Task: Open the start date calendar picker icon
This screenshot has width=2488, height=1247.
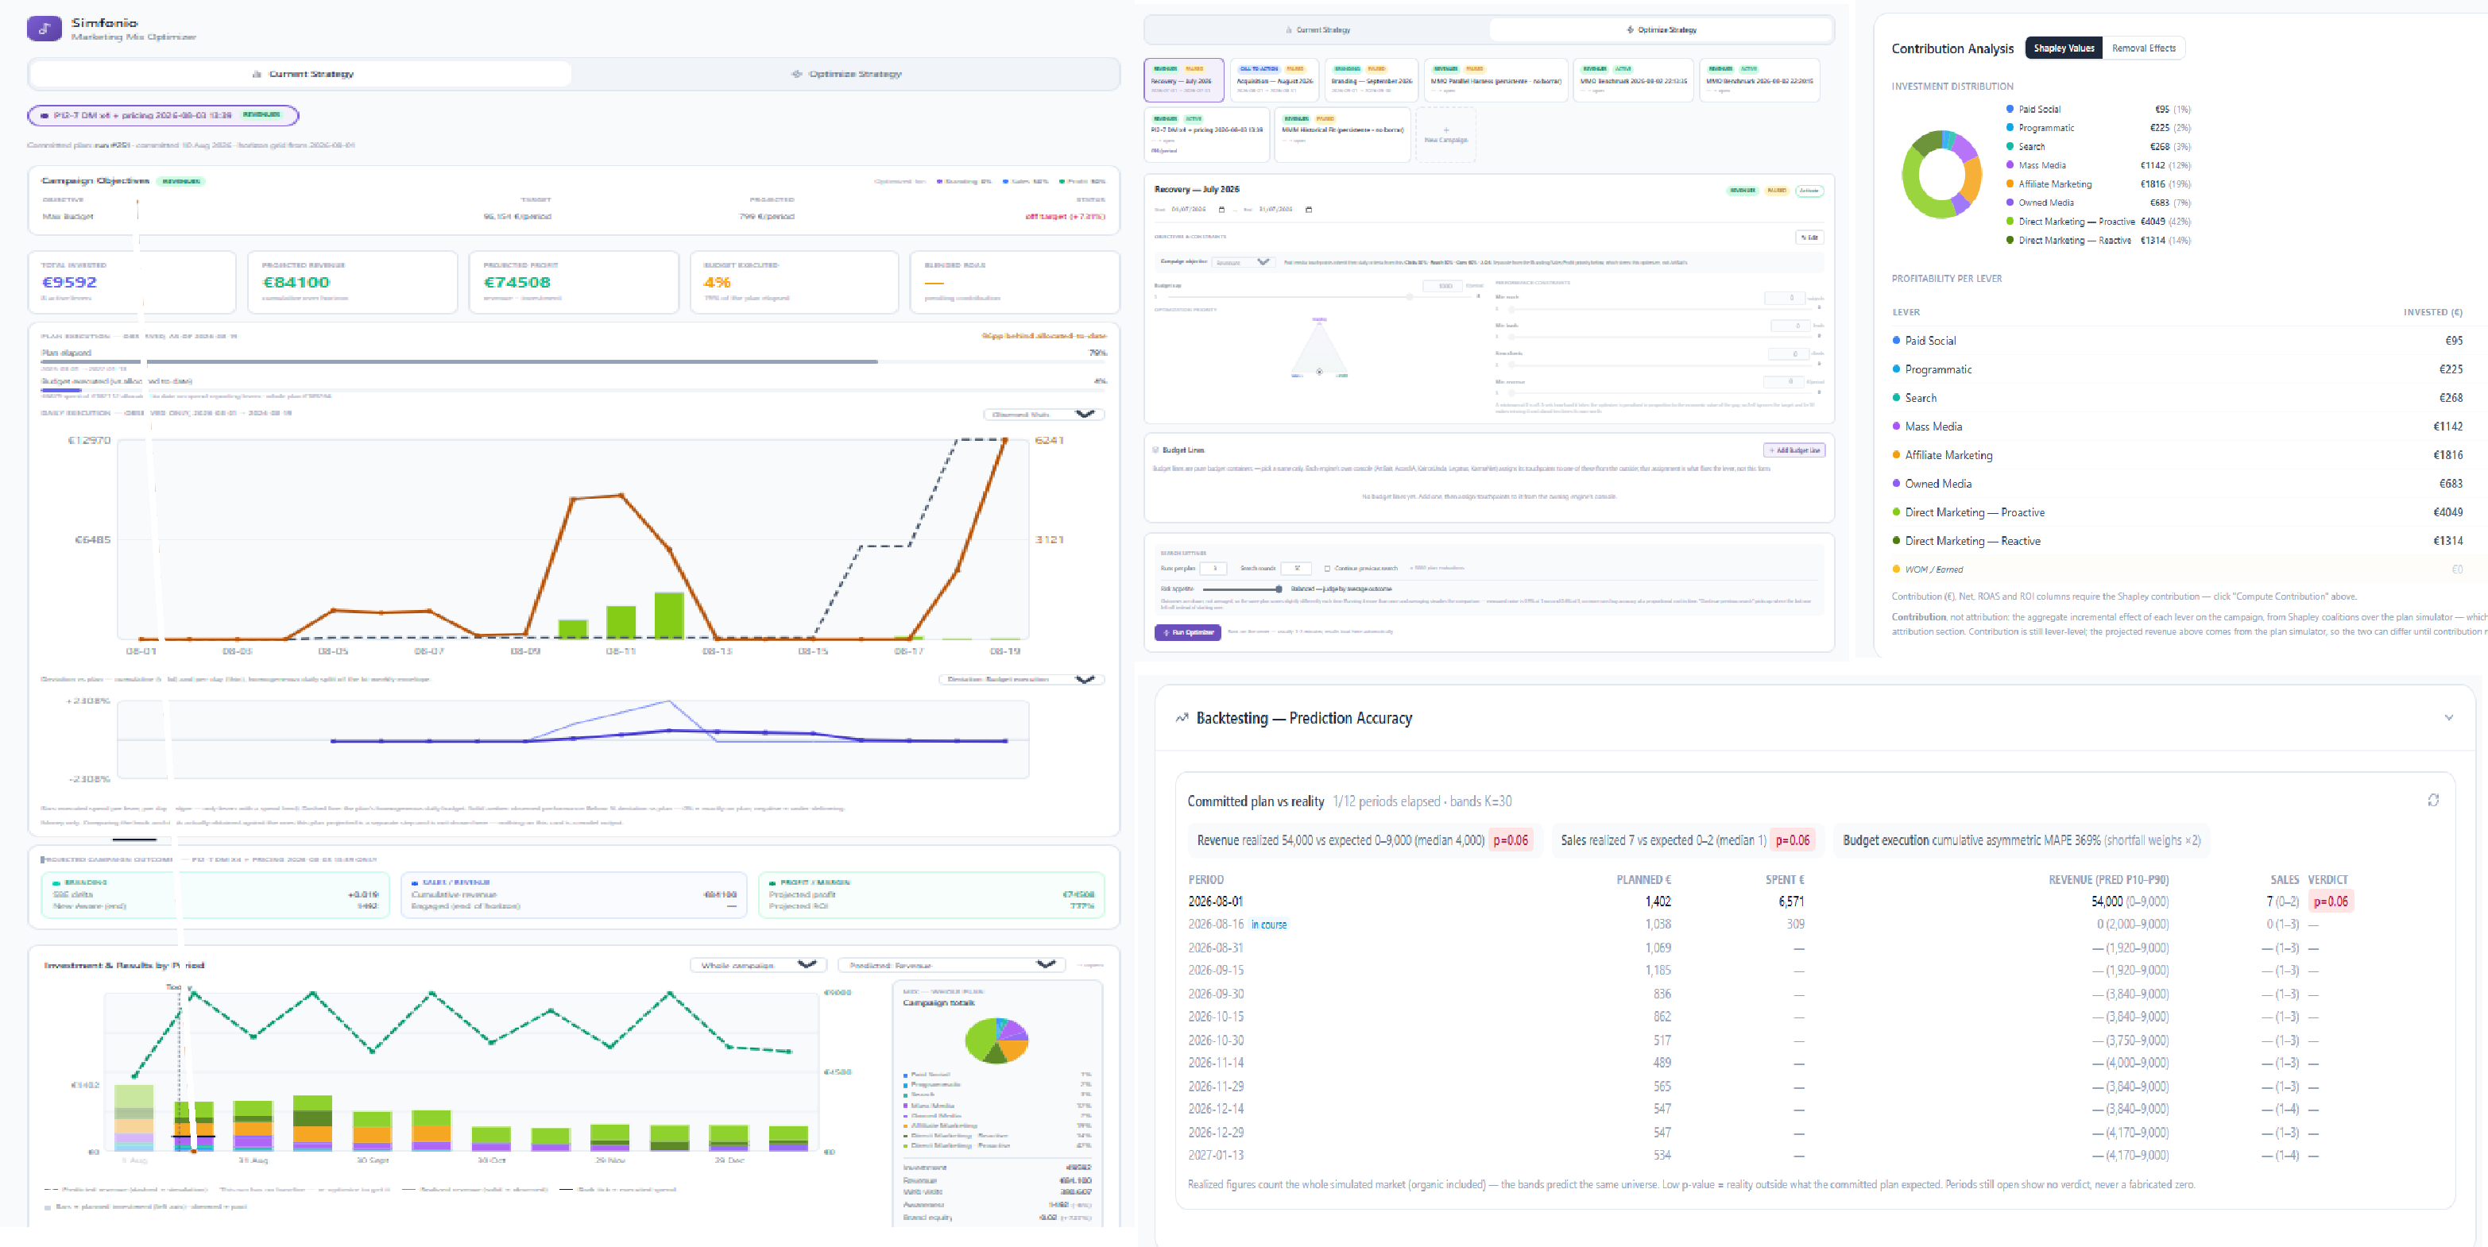Action: click(1222, 210)
